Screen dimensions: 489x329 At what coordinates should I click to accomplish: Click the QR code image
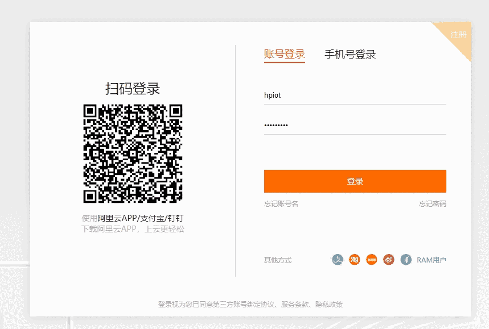pyautogui.click(x=133, y=153)
